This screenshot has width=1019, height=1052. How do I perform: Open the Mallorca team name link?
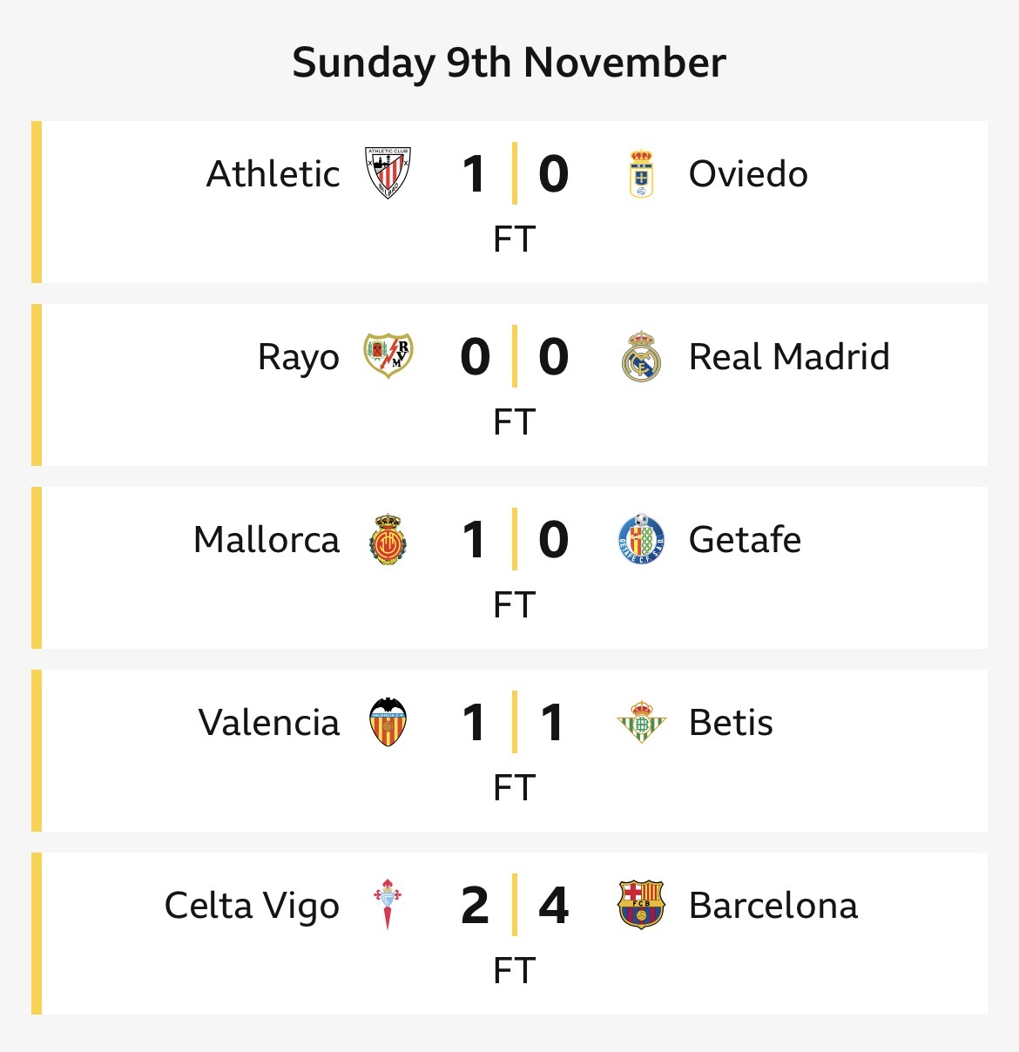(267, 540)
